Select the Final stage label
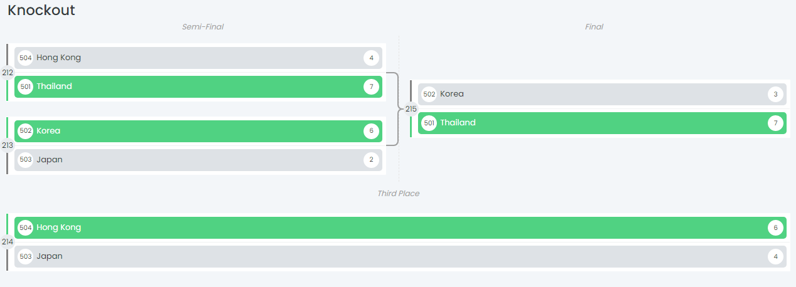796x287 pixels. tap(594, 27)
